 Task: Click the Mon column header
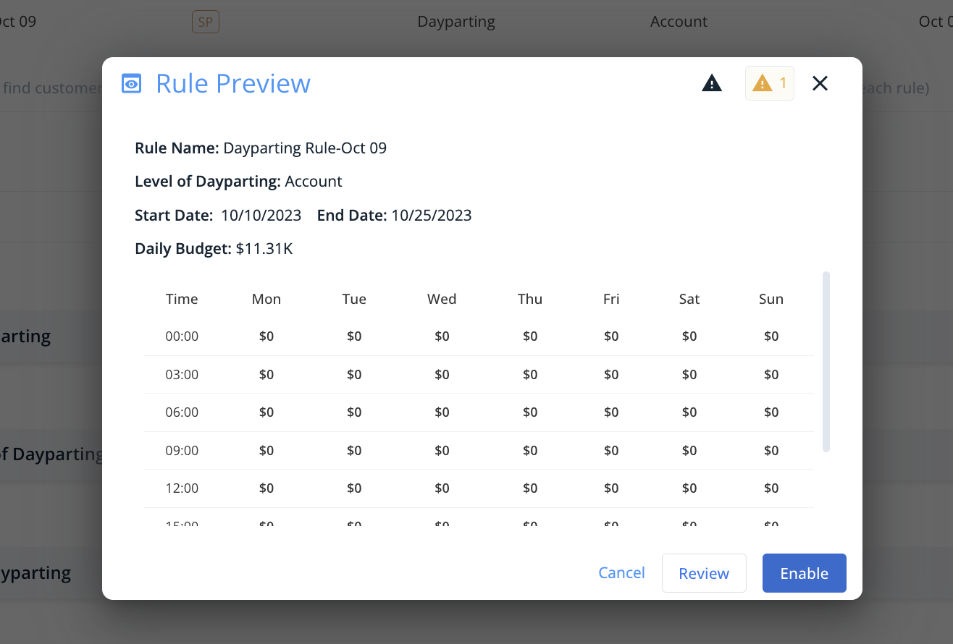pos(266,299)
